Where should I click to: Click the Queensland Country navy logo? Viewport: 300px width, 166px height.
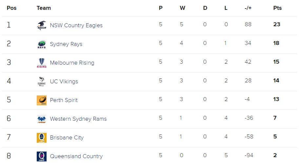click(x=42, y=156)
